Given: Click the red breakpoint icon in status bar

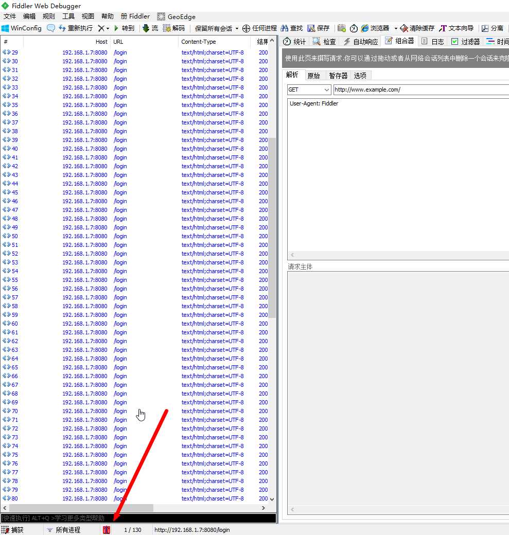Looking at the screenshot, I should [x=107, y=529].
